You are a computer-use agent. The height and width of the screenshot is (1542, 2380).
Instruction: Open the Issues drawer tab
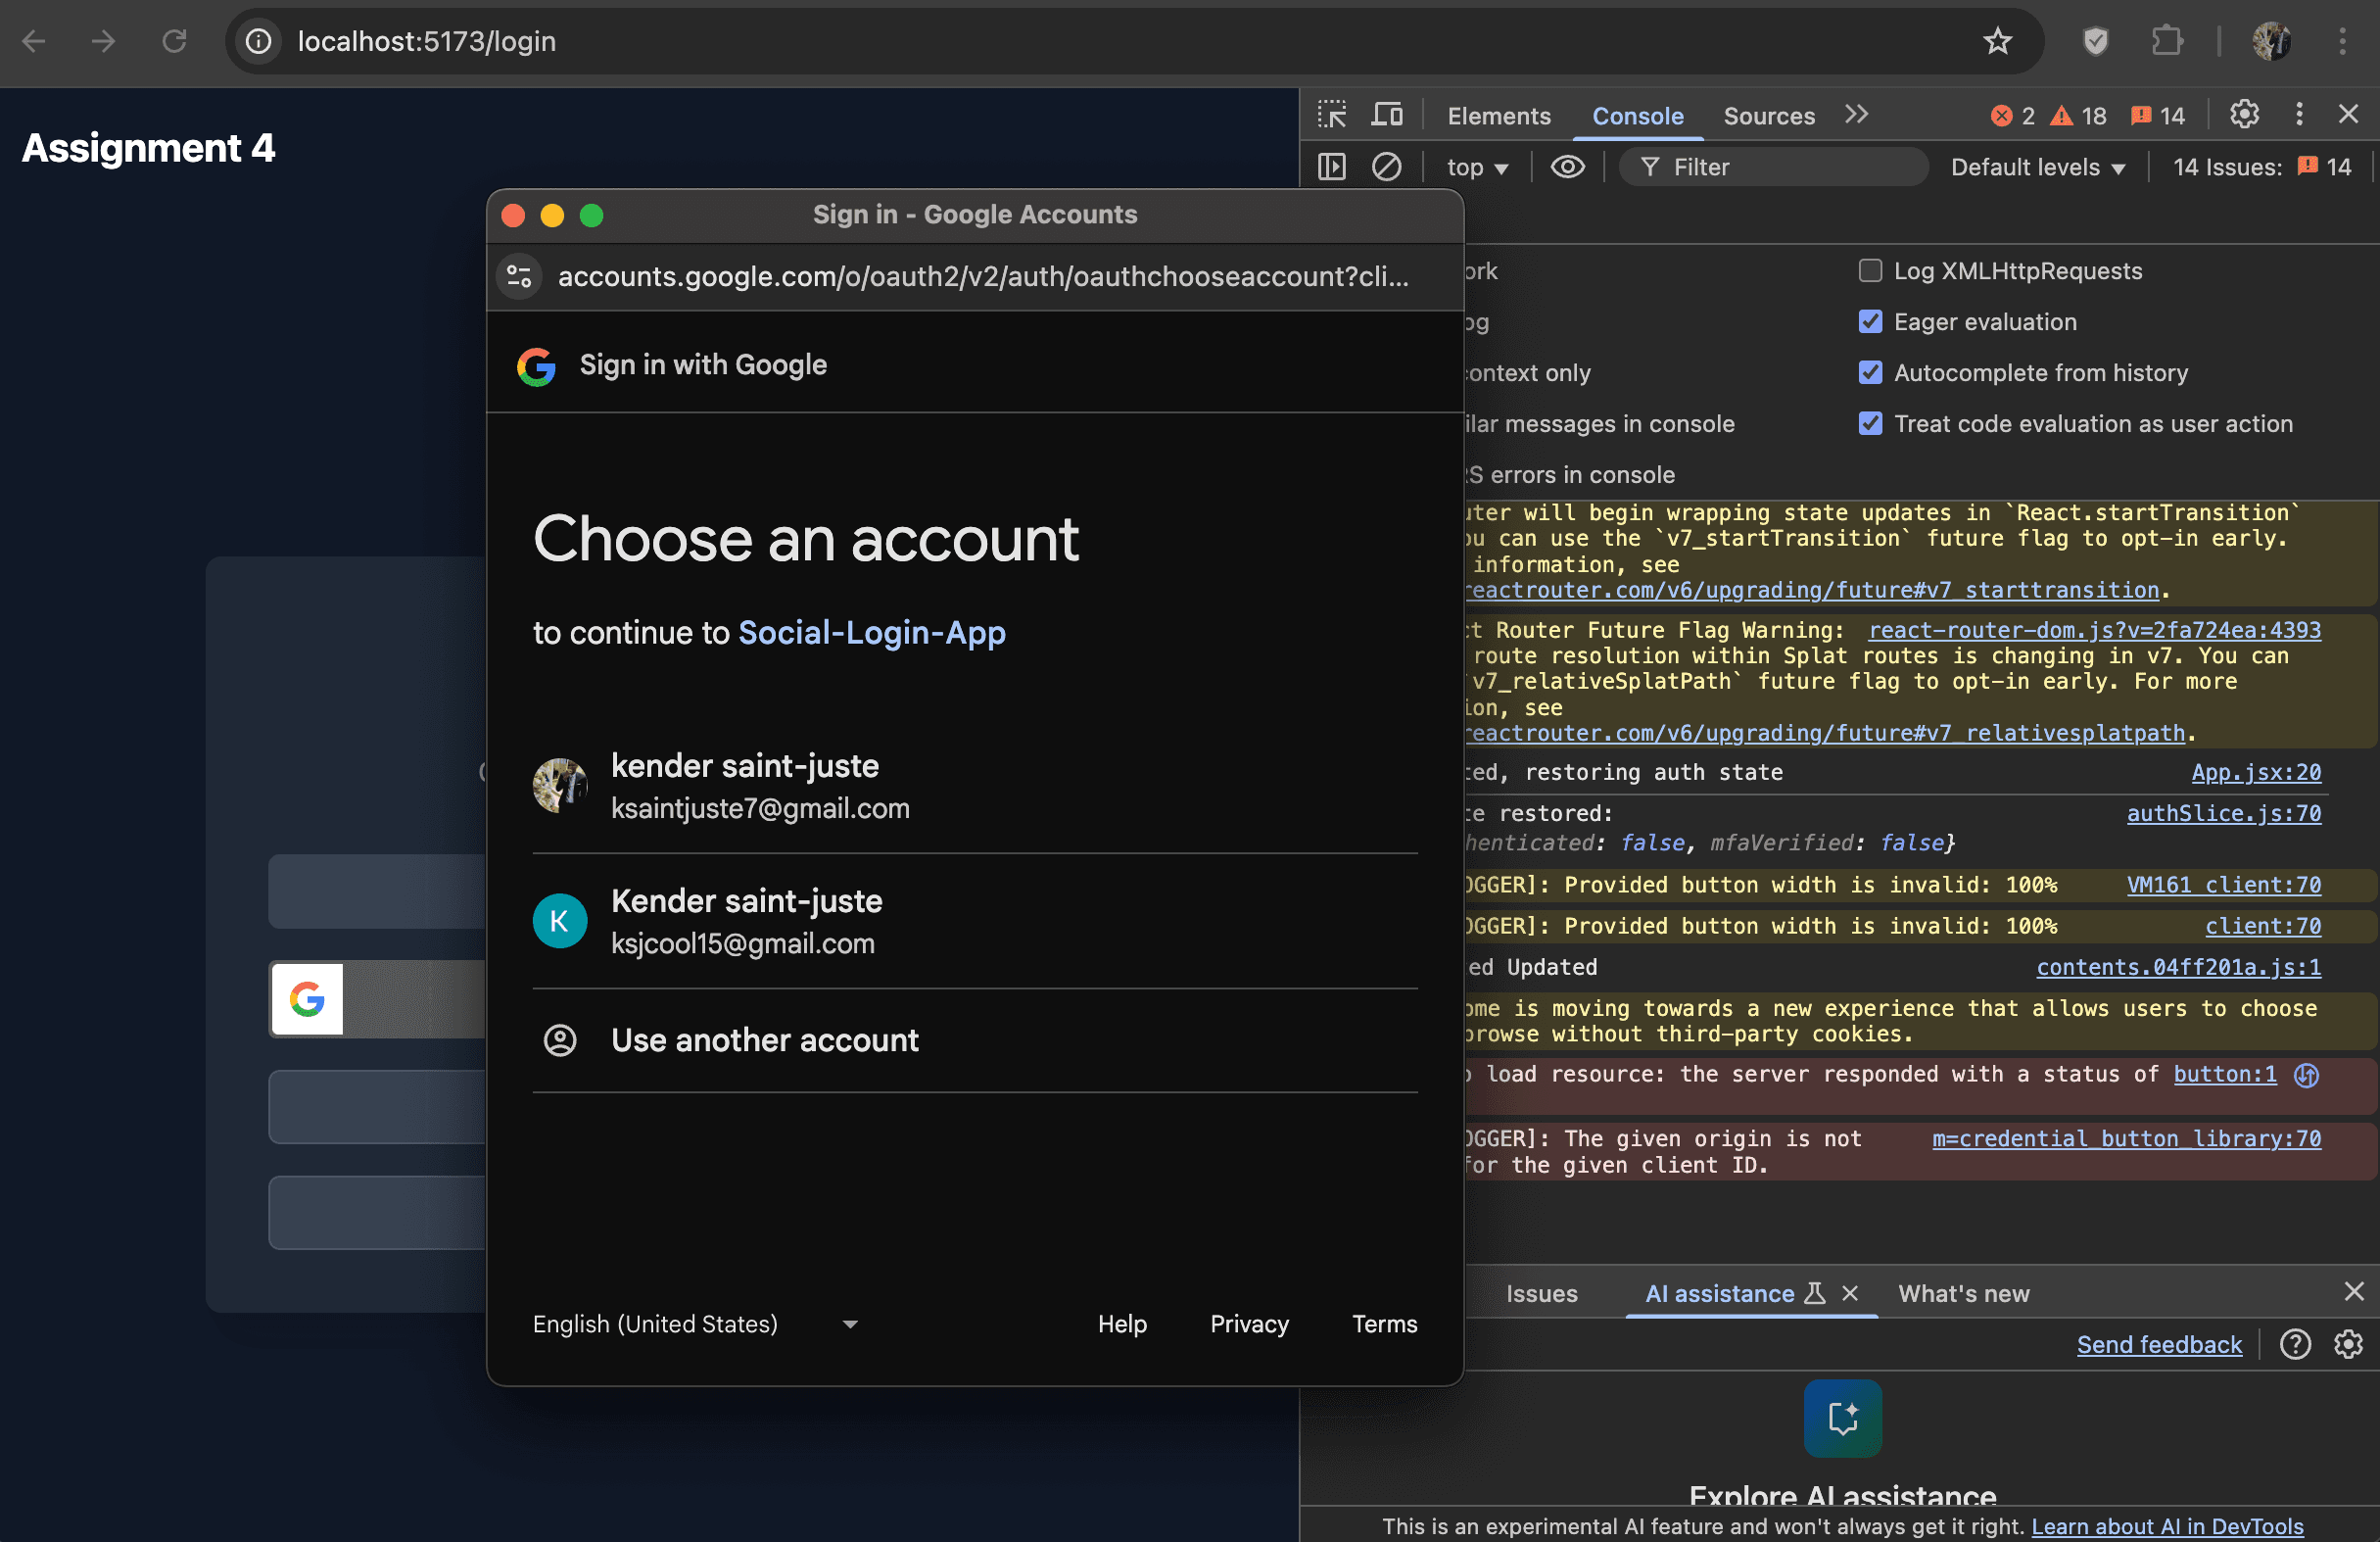point(1541,1293)
